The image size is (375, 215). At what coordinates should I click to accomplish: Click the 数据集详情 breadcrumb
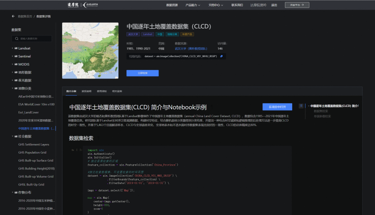pyautogui.click(x=44, y=16)
